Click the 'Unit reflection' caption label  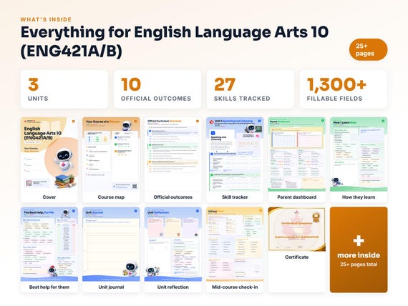173,287
